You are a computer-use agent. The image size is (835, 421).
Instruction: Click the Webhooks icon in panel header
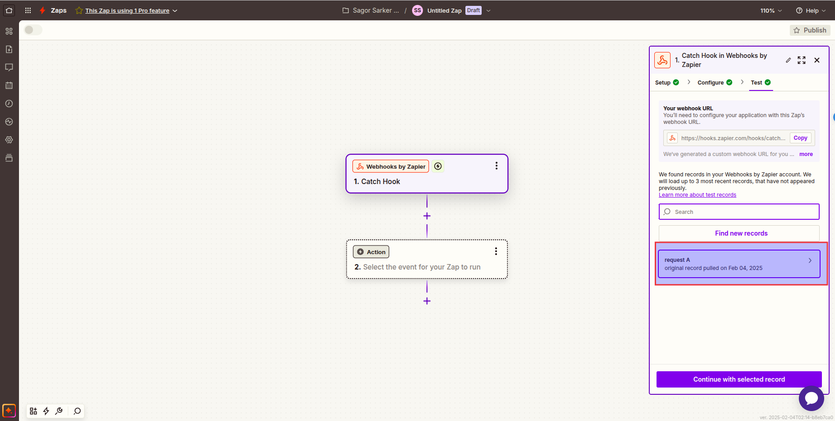tap(662, 60)
